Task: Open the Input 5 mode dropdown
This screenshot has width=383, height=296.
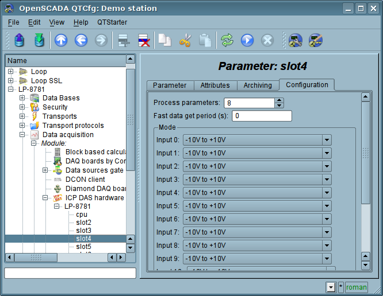Action: click(327, 206)
